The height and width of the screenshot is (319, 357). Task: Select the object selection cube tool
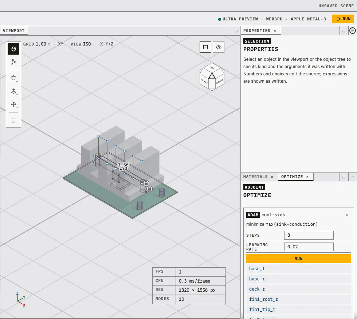point(13,49)
